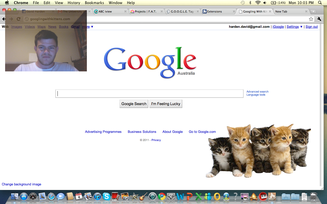Open Safari from the dock
This screenshot has width=327, height=204.
click(51, 196)
